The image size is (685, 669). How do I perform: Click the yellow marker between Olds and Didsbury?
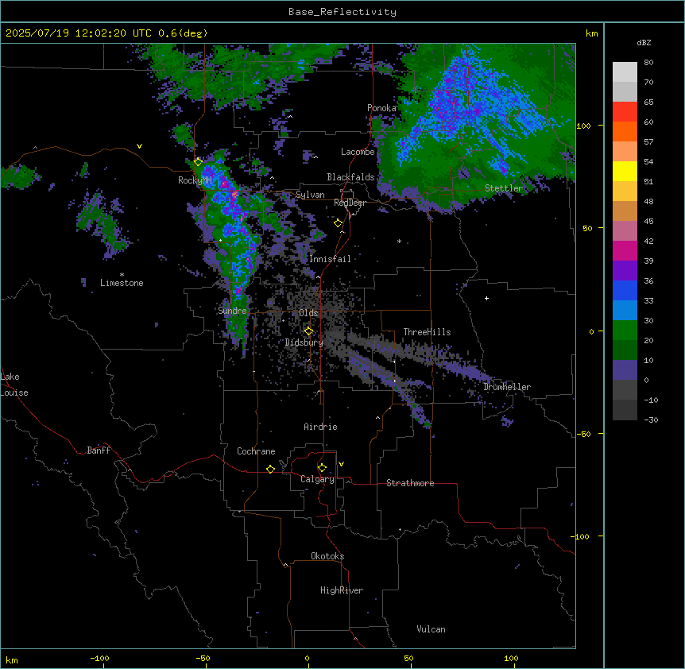pos(308,331)
